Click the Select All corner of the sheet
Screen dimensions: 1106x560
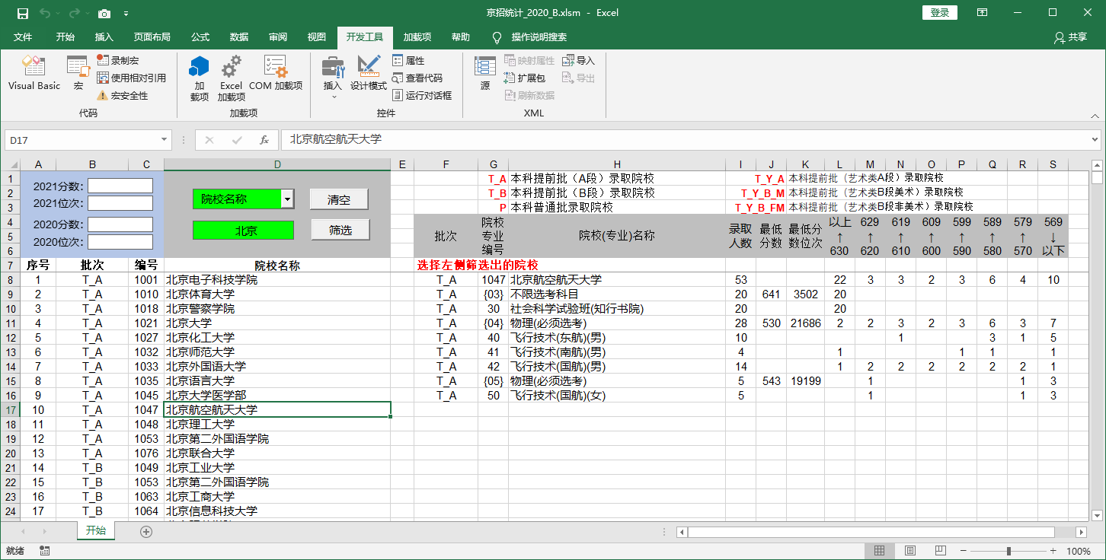(10, 164)
